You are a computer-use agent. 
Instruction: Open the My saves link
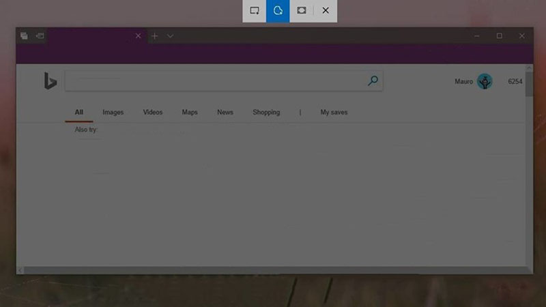point(334,113)
